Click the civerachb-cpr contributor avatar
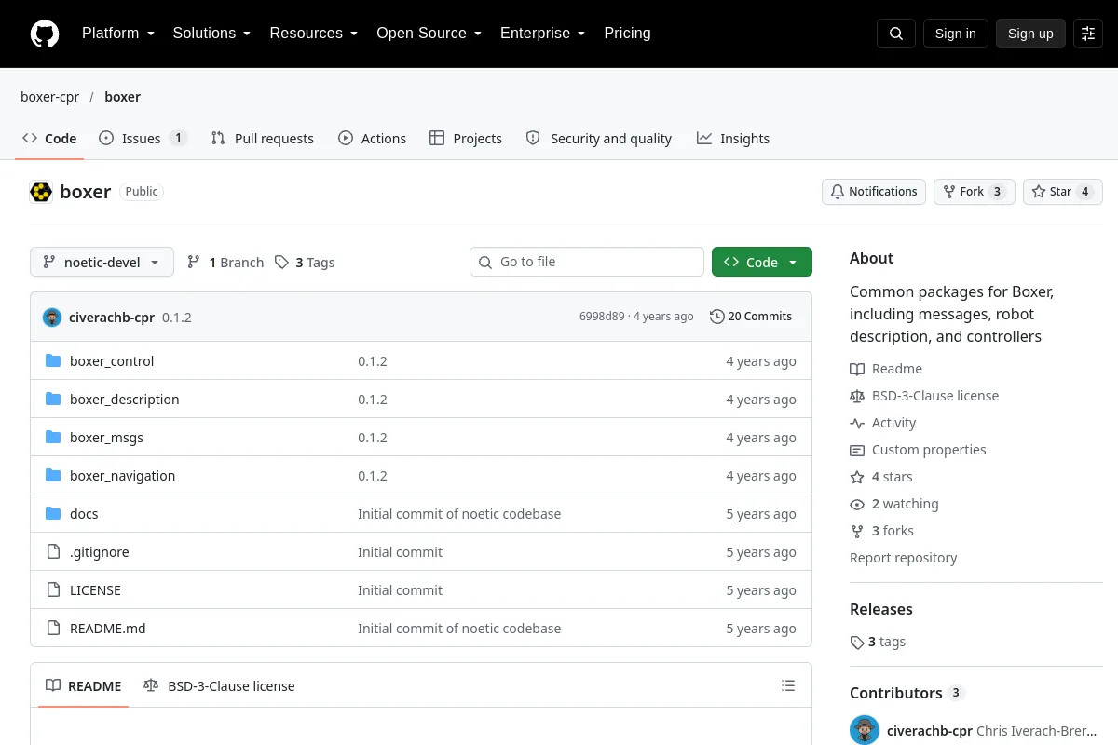Screen dimensions: 1118x745 (x=865, y=730)
